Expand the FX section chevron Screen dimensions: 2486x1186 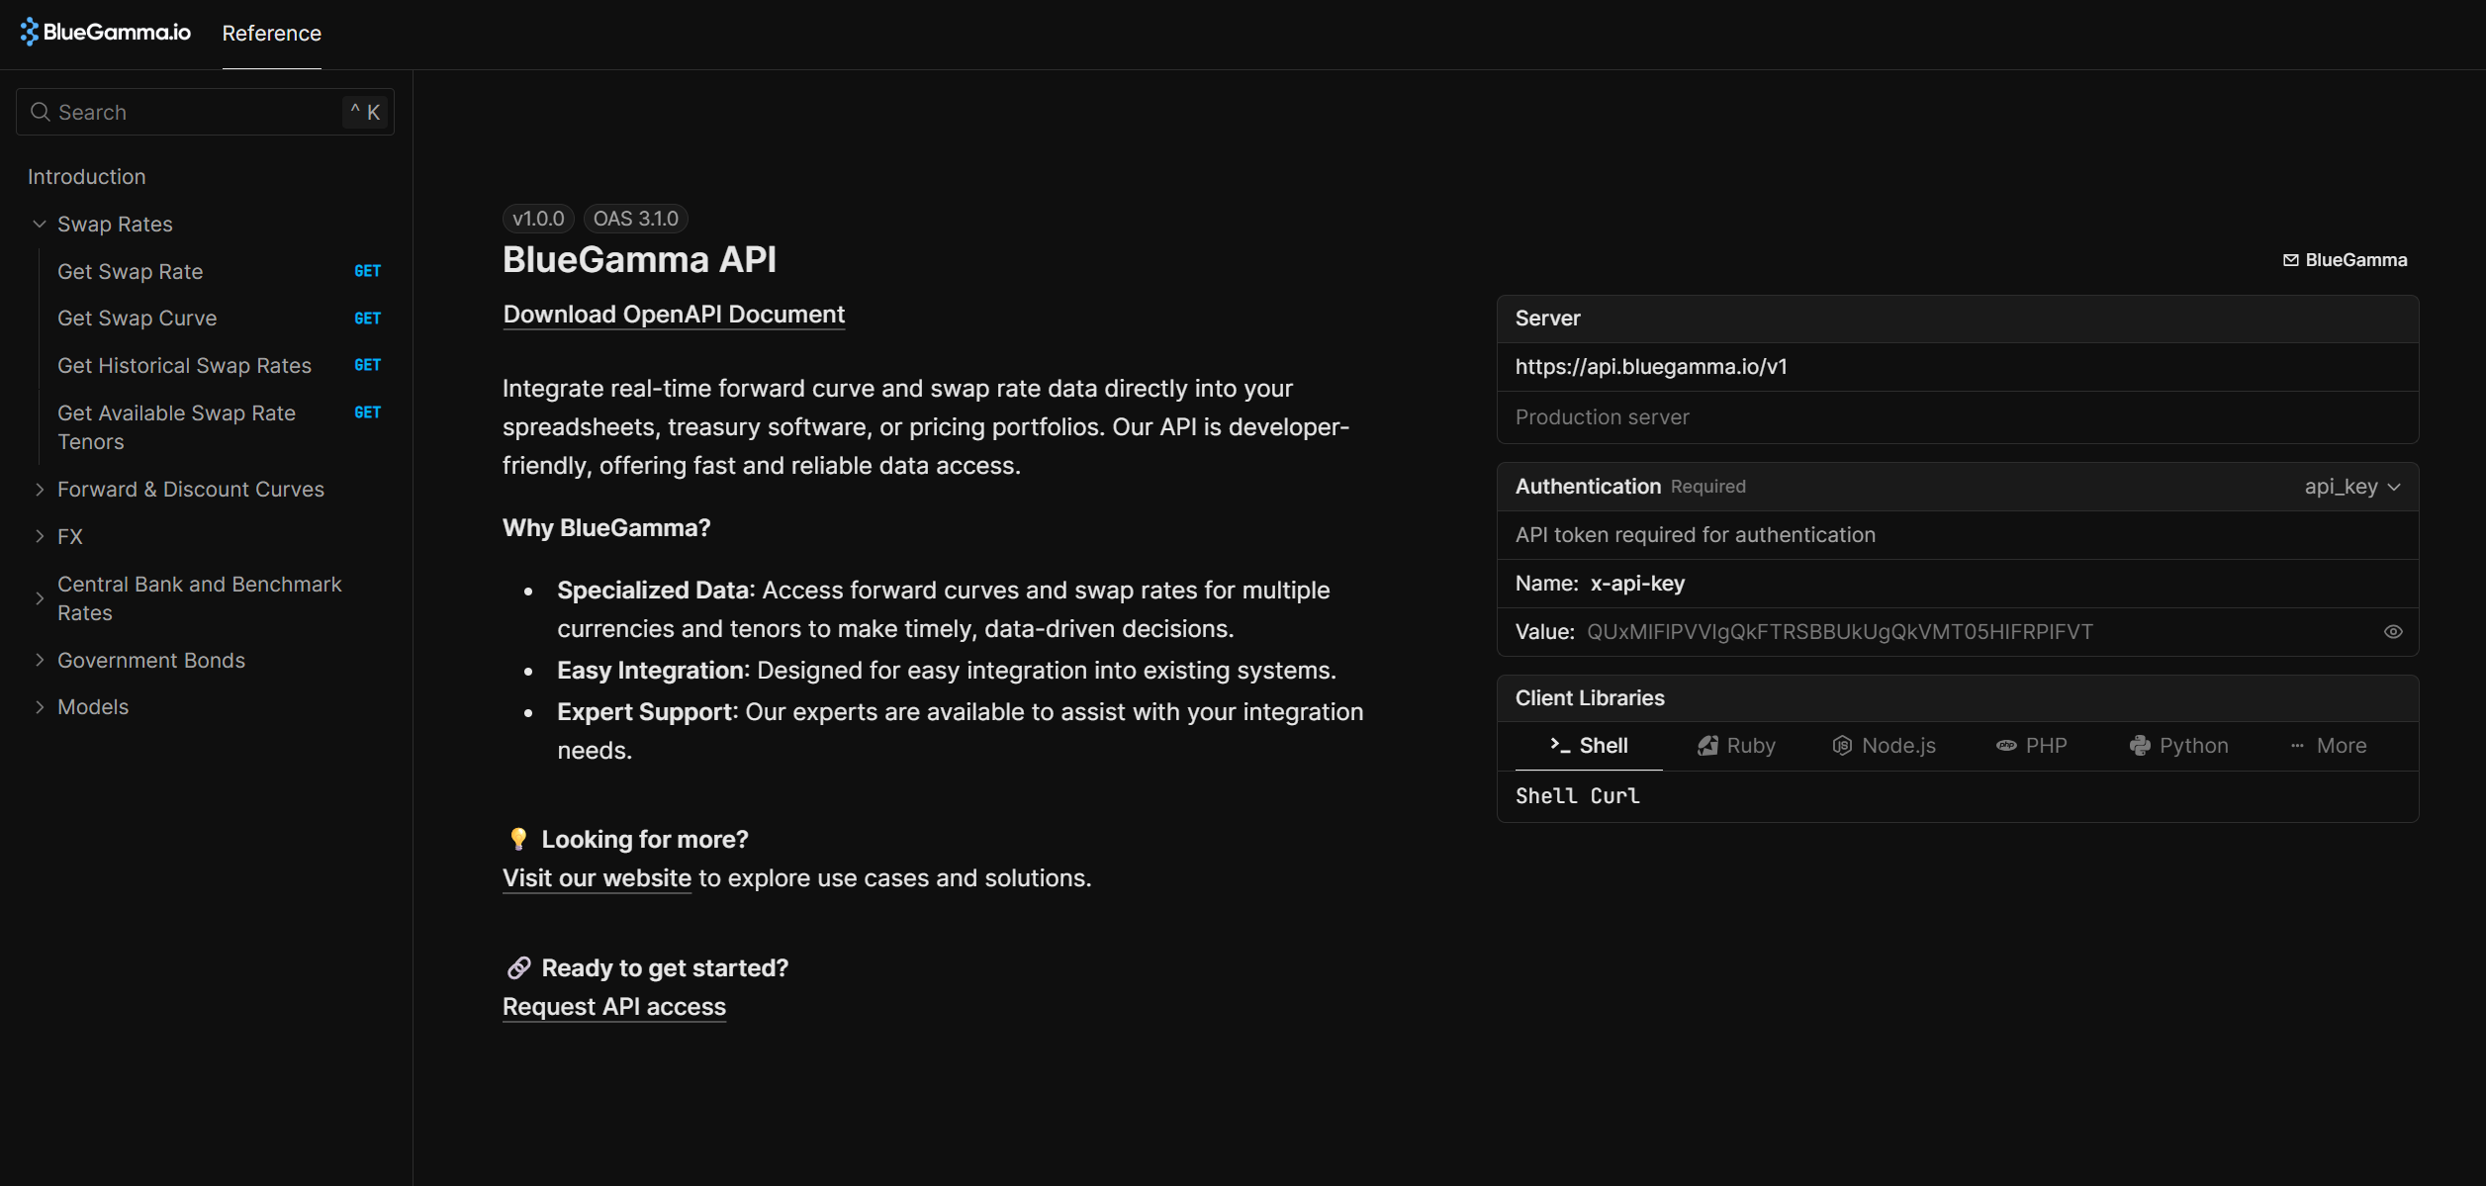(40, 536)
